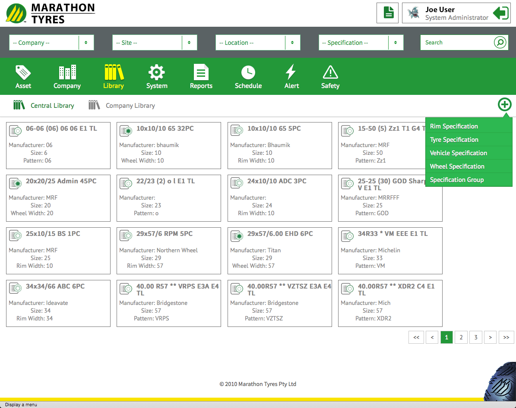Choose Tyre Specification from menu
This screenshot has width=516, height=408.
point(454,140)
